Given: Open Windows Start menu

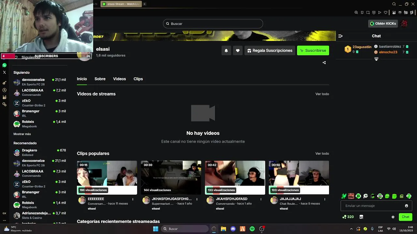Looking at the screenshot, I should pos(155,229).
